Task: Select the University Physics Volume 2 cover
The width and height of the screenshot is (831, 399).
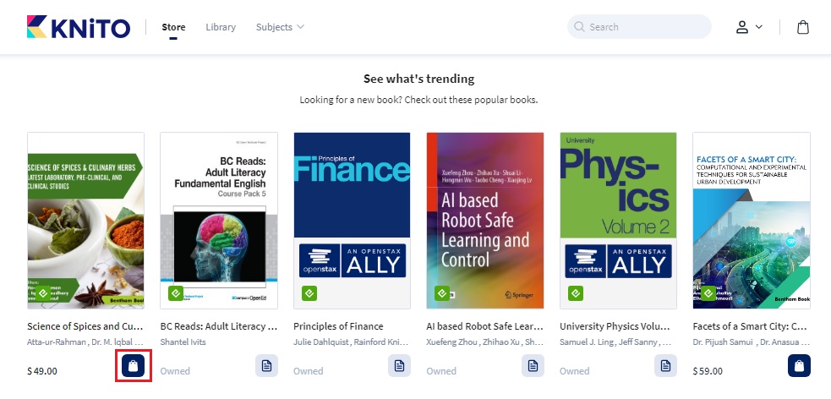Action: 618,220
